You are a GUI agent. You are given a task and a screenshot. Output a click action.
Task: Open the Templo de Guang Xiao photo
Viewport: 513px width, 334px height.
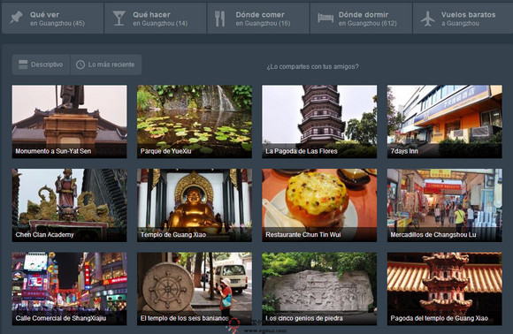[x=195, y=205]
